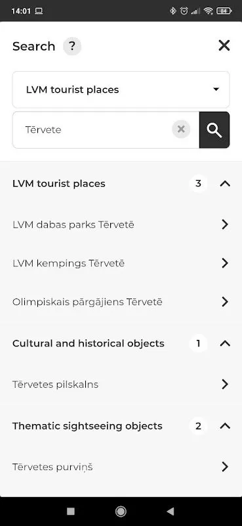
Task: Tap the Android back navigation button
Action: point(171,512)
